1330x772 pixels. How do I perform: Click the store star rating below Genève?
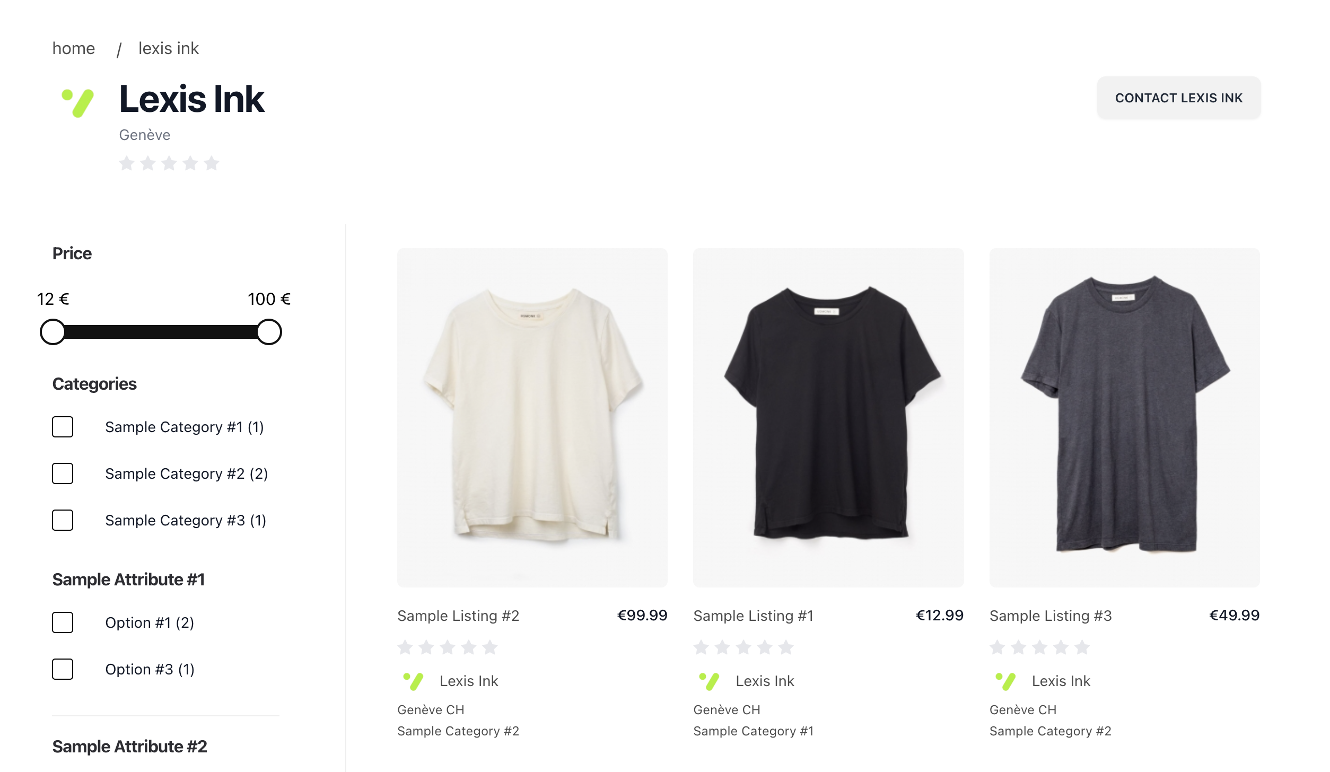click(x=169, y=163)
